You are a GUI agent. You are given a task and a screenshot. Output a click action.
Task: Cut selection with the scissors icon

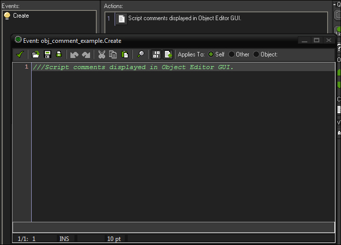click(102, 54)
